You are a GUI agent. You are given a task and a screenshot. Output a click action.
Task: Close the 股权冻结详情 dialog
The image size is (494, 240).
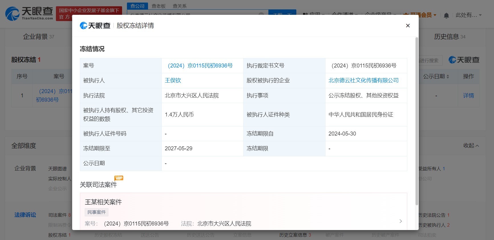coord(408,26)
